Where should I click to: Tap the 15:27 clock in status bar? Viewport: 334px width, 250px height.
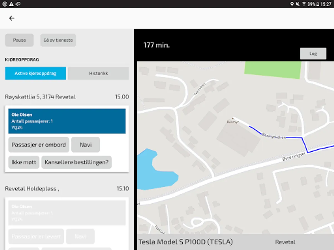pos(326,4)
